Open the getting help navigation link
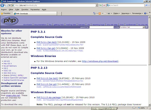 [x=59, y=25]
